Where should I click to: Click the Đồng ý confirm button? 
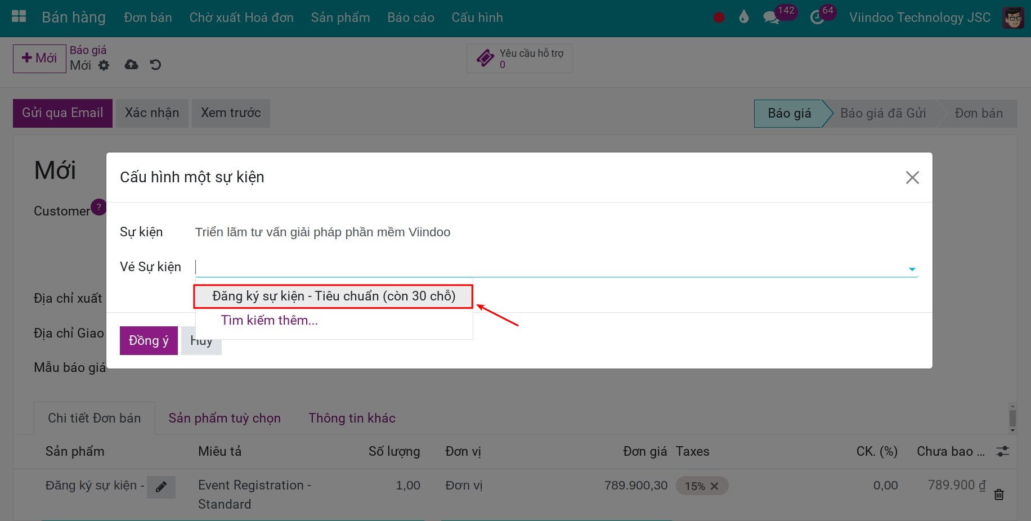click(149, 340)
